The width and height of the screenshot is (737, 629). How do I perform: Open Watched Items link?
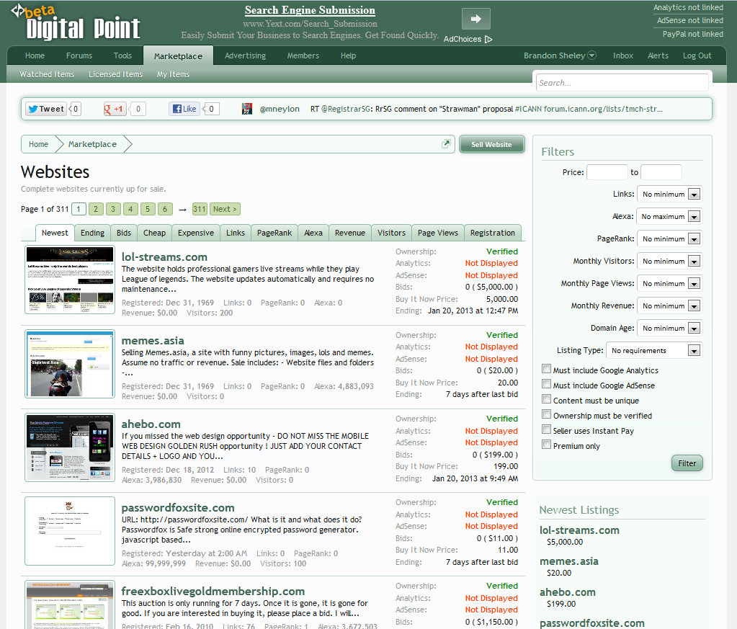tap(47, 74)
